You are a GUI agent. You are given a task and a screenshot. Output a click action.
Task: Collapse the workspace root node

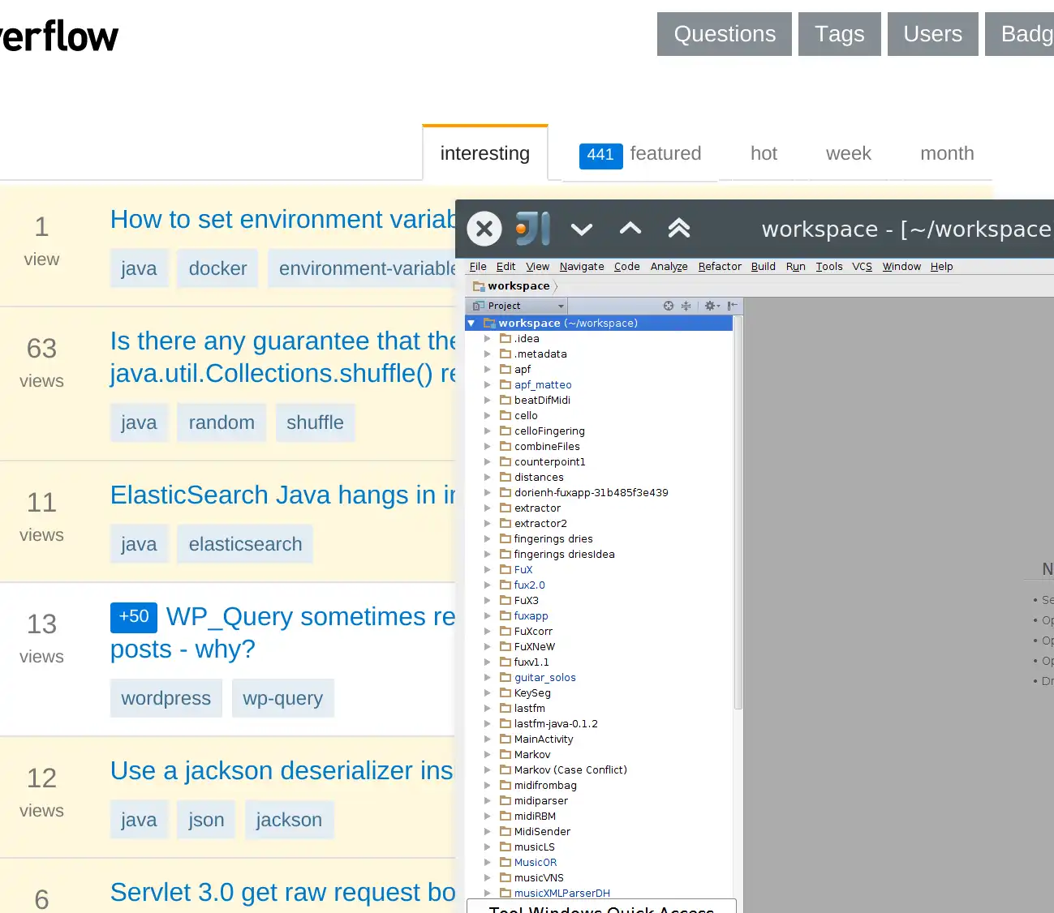click(471, 323)
